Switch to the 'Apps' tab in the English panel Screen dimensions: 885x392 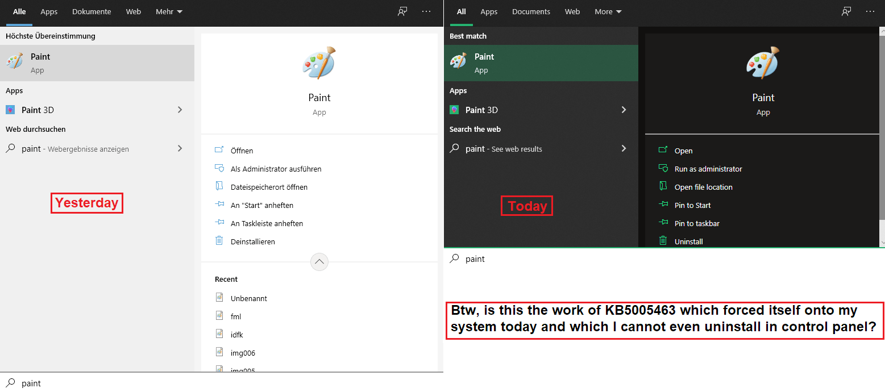coord(489,11)
